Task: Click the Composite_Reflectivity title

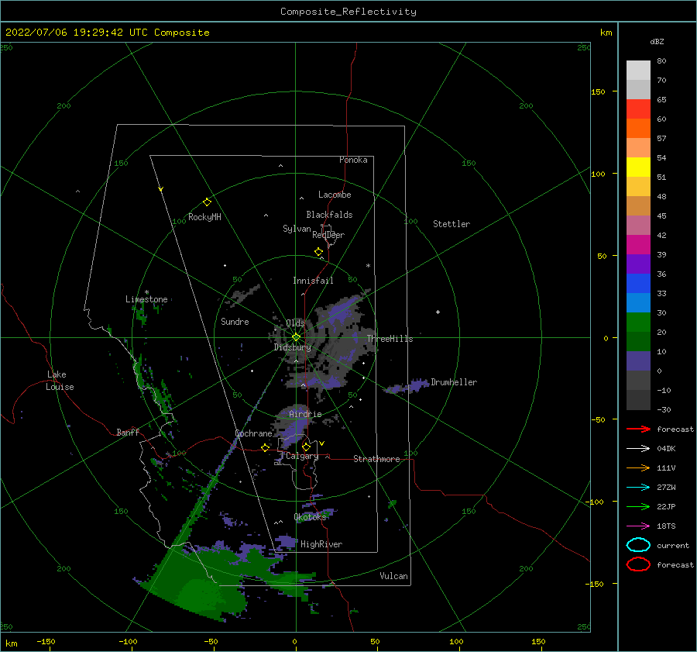Action: click(348, 12)
